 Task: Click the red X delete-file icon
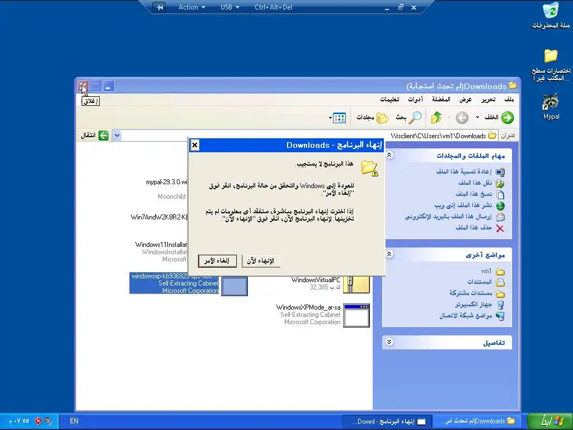click(x=500, y=228)
